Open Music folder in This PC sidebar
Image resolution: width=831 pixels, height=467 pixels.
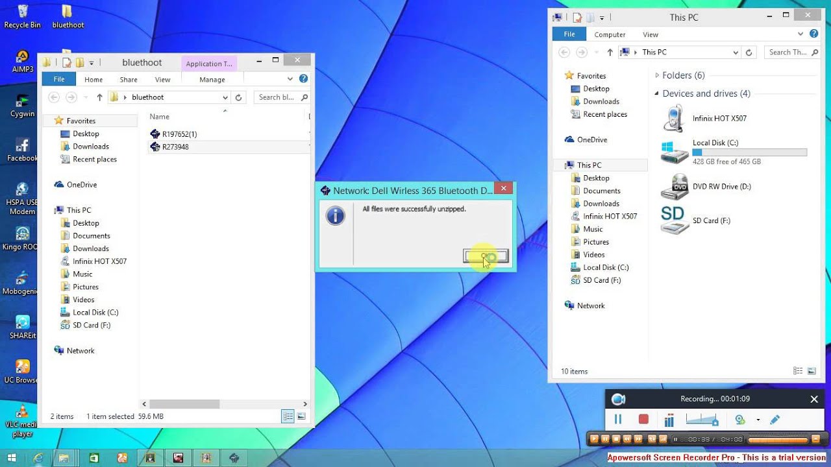[x=587, y=229]
